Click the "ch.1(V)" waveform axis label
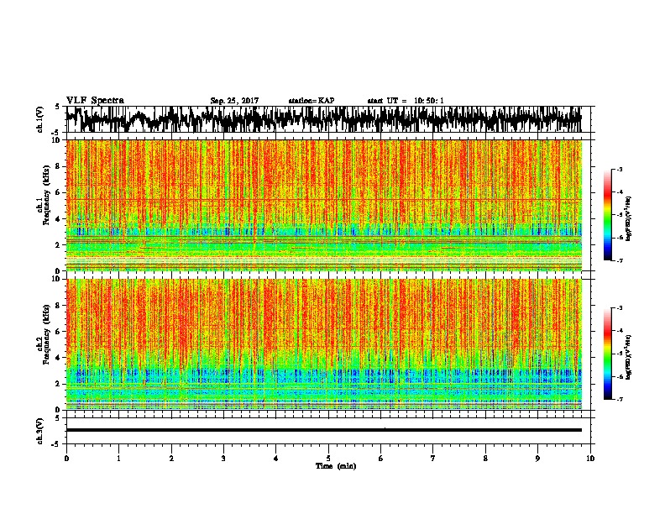This screenshot has height=514, width=665. (40, 119)
